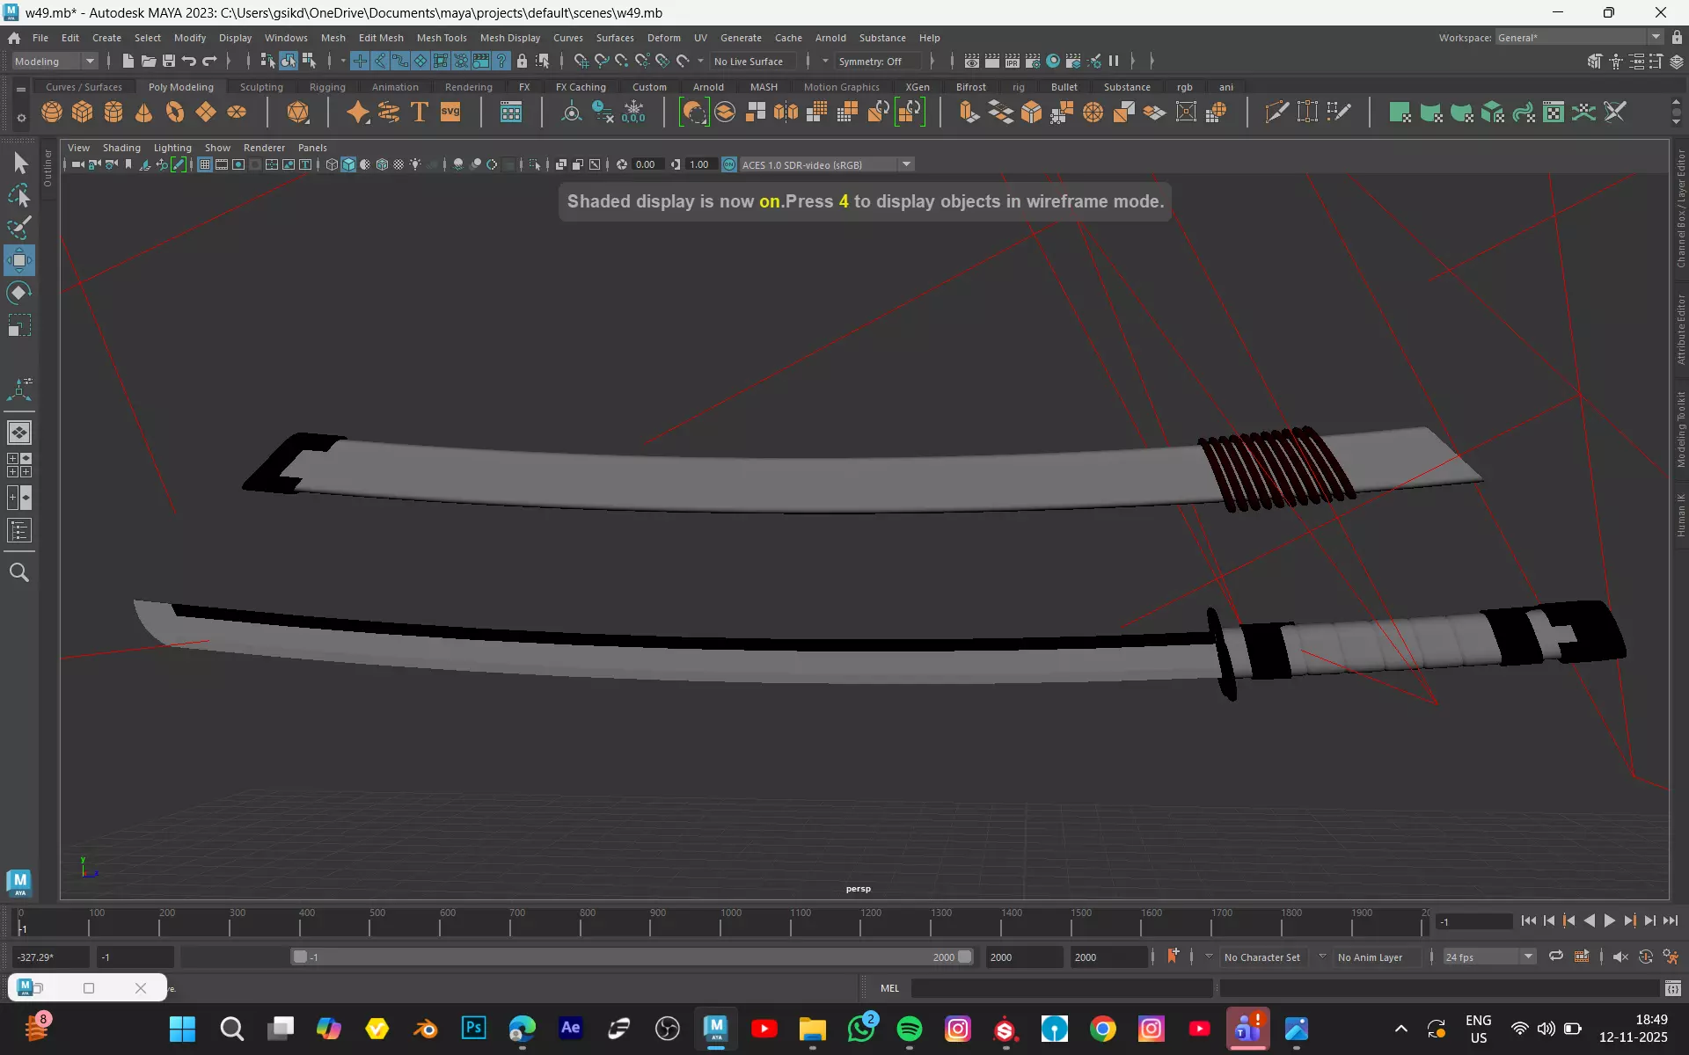The image size is (1689, 1055).
Task: Open the Mesh Tools menu
Action: click(442, 38)
